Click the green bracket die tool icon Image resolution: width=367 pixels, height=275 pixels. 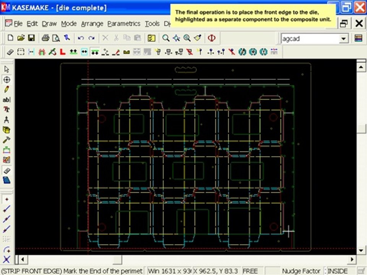[6, 150]
